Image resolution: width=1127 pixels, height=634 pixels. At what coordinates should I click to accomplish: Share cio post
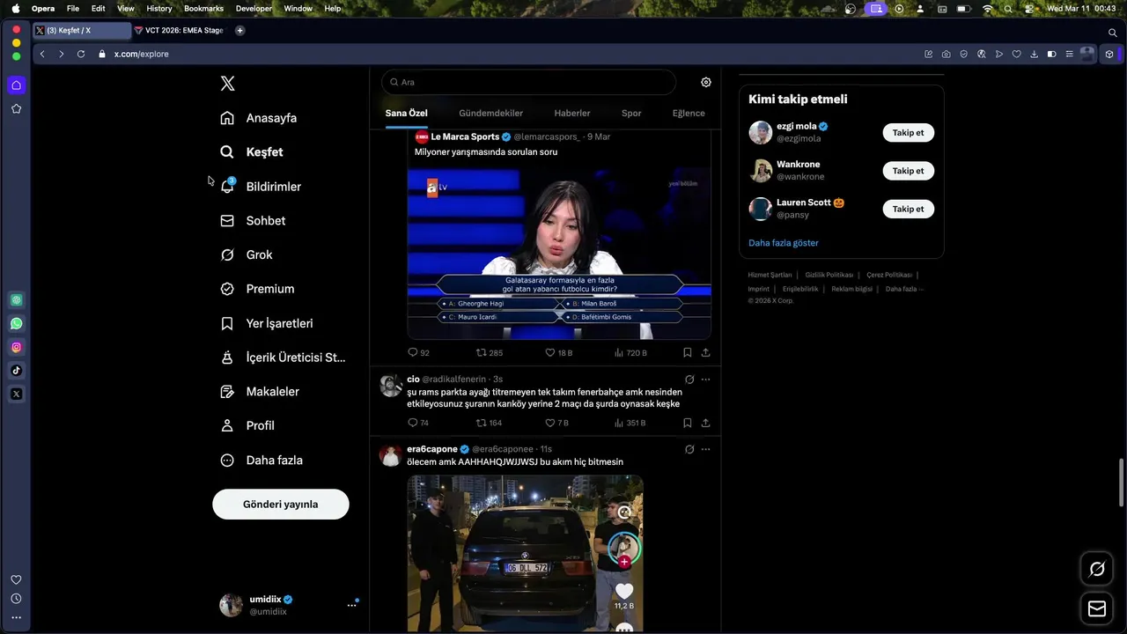click(705, 423)
